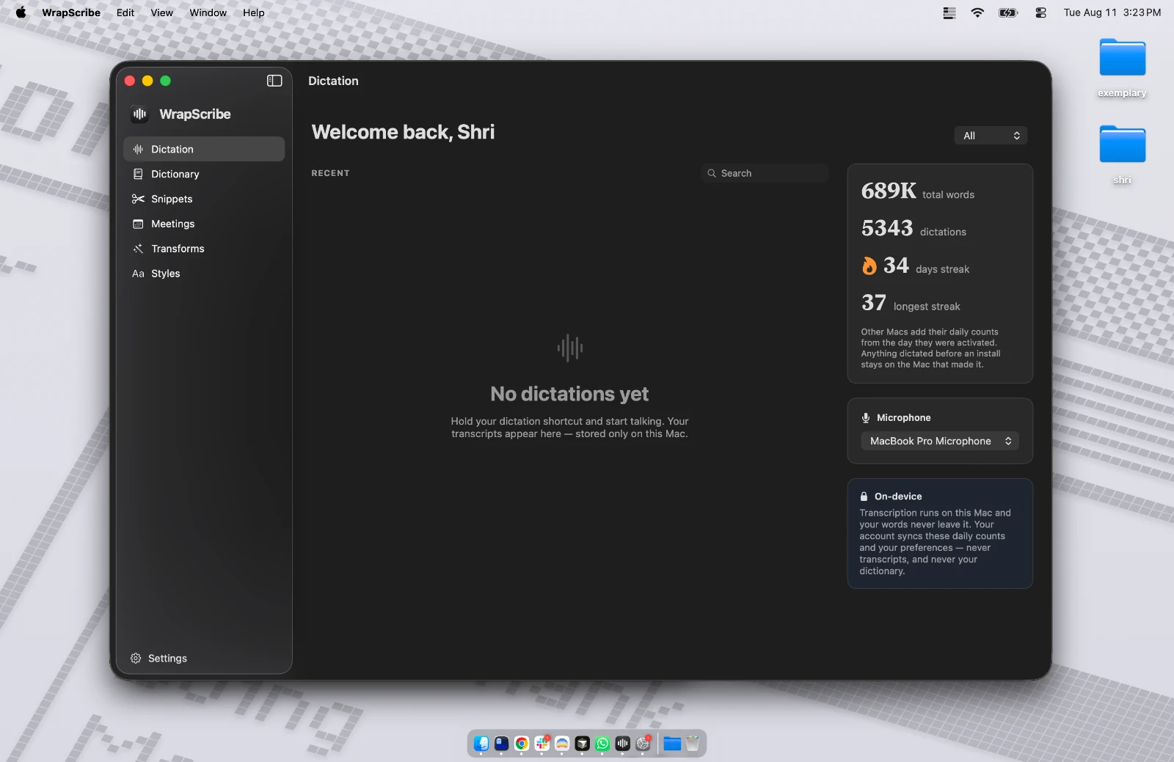
Task: Click the On-device lock icon
Action: pyautogui.click(x=864, y=497)
